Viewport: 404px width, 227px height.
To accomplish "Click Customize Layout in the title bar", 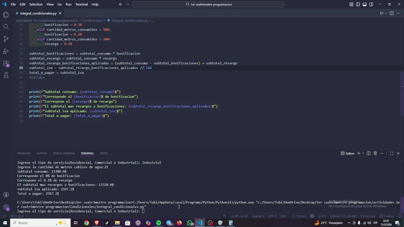I will (352, 4).
